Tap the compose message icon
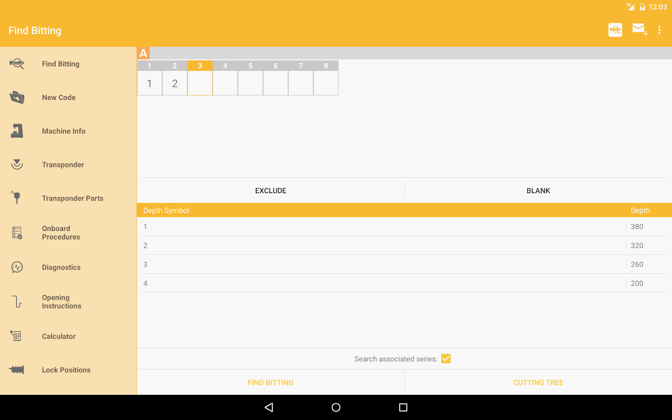 coord(639,29)
